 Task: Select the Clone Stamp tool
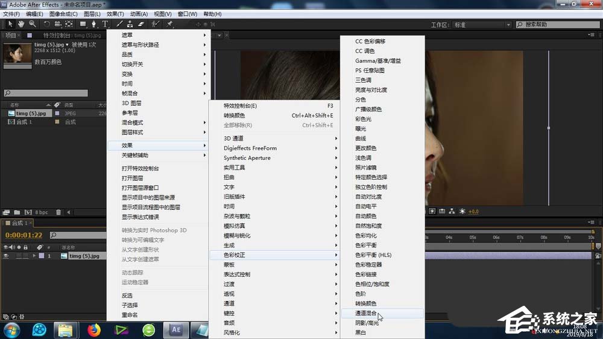(x=130, y=24)
